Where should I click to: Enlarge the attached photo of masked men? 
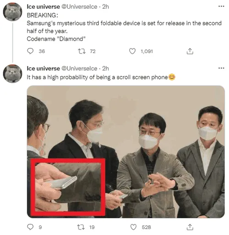pyautogui.click(x=126, y=152)
